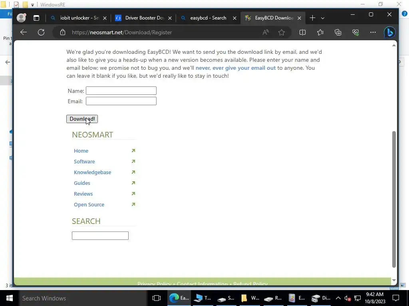Click the site SEARCH input box

pos(100,235)
